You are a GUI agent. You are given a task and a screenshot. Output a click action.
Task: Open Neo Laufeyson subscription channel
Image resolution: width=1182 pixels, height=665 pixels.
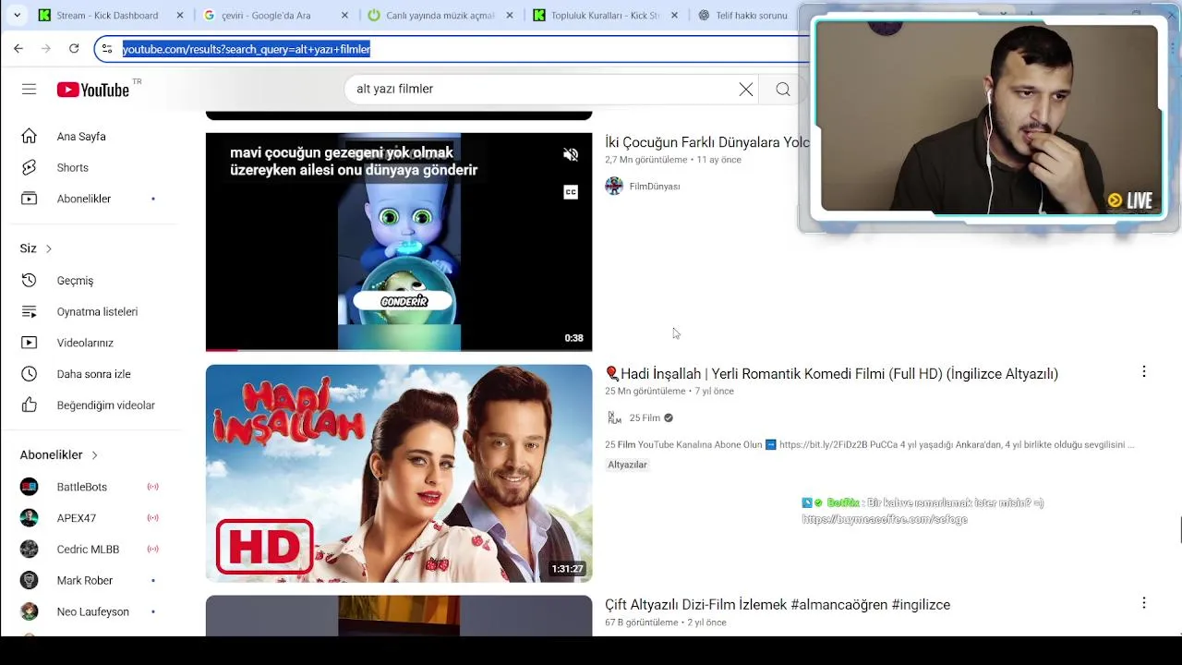click(x=91, y=611)
